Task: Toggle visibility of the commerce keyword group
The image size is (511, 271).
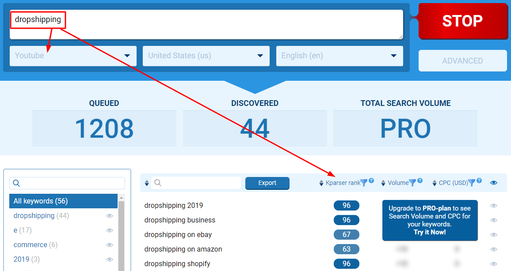Action: 110,245
